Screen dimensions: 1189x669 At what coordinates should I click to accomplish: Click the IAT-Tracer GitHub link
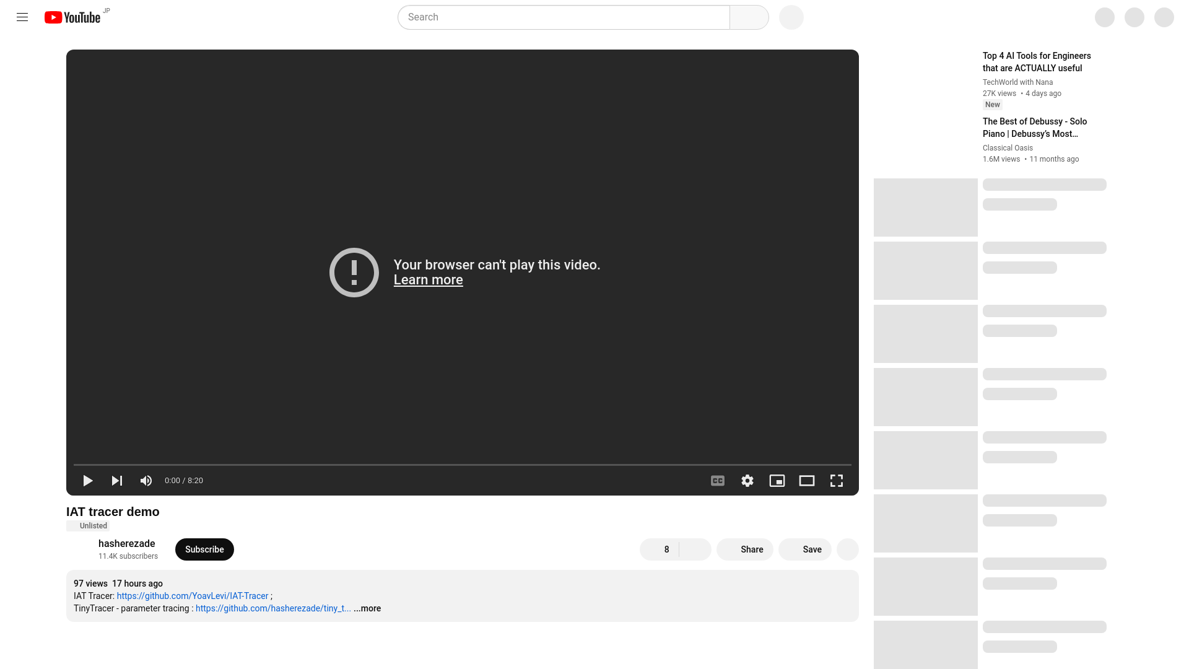pyautogui.click(x=193, y=595)
